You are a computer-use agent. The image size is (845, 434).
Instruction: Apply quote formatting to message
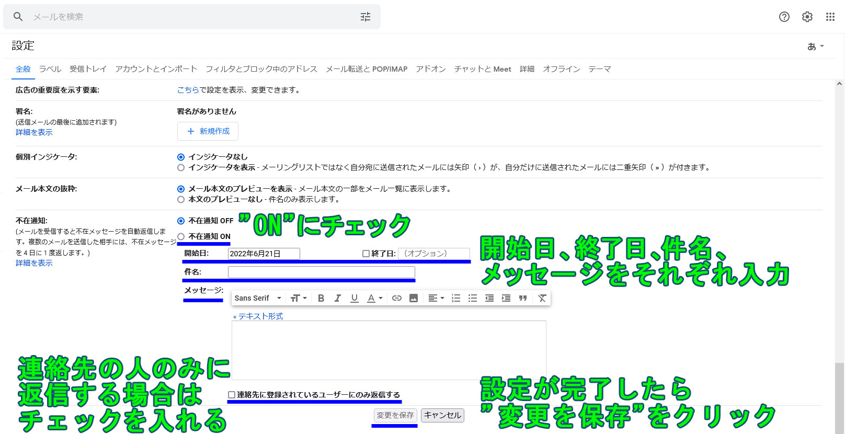coord(523,298)
